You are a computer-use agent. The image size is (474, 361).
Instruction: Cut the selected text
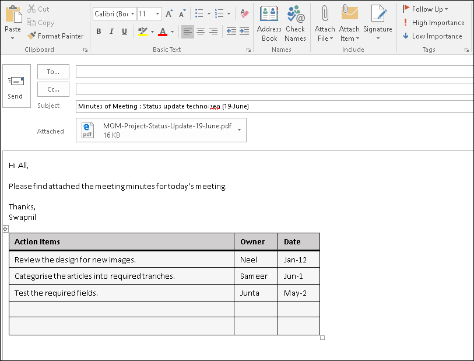point(38,9)
